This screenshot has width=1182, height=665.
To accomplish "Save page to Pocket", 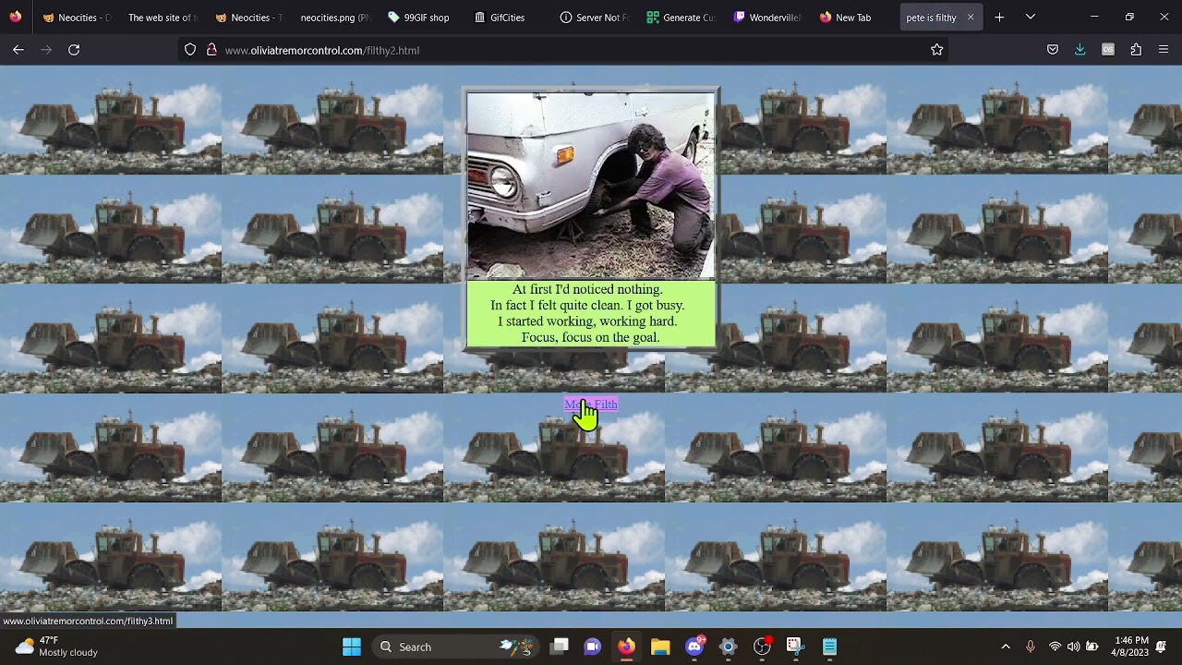I will [1052, 50].
